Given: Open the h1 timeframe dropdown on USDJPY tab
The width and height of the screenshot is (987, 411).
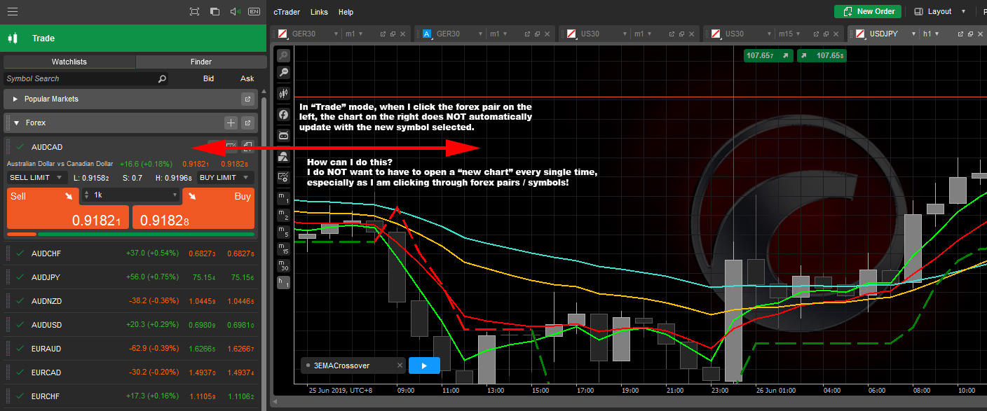Looking at the screenshot, I should 938,34.
